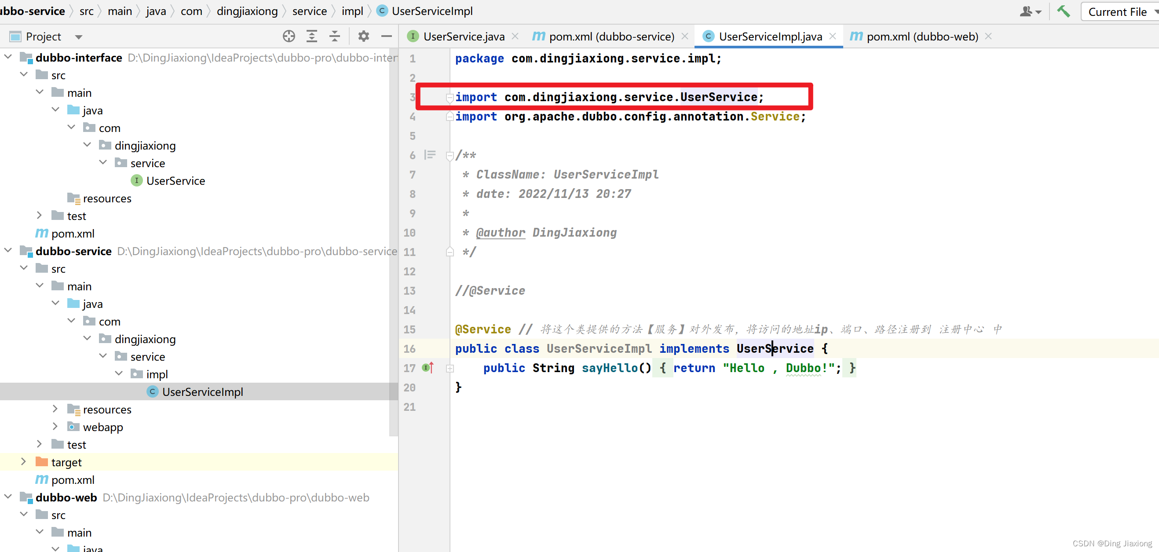Screen dimensions: 1159x552
Task: Expand test folder under dubbo-interface
Action: (x=40, y=215)
